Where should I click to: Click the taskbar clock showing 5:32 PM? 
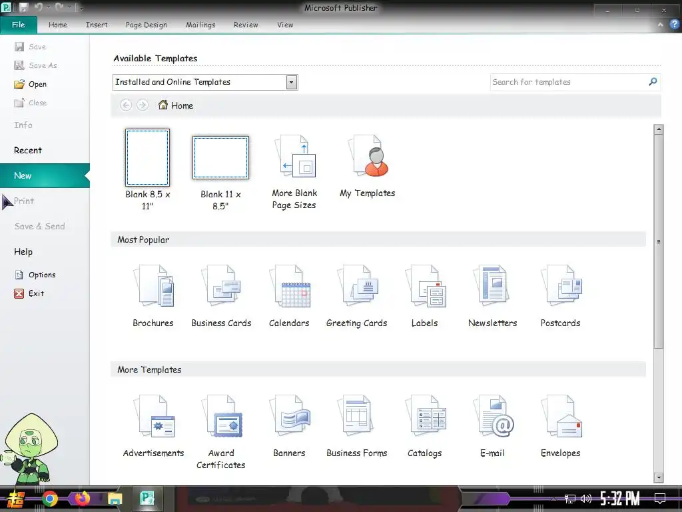click(x=620, y=499)
